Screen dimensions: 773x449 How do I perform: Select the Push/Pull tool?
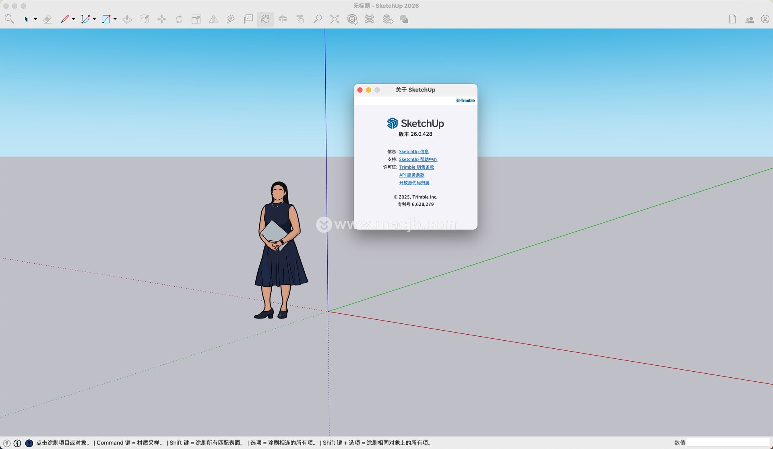(127, 19)
